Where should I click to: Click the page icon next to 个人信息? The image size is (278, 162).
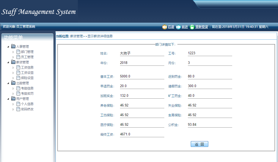18,104
